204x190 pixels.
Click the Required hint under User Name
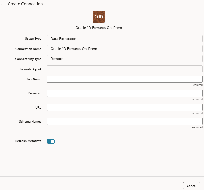[x=197, y=85]
